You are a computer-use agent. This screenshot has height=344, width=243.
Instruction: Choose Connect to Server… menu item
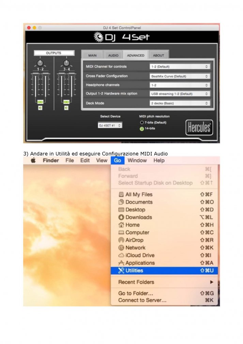(164, 300)
